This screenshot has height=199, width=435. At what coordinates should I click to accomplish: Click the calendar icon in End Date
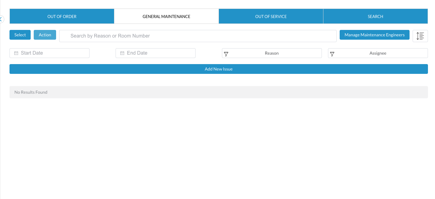click(x=122, y=53)
